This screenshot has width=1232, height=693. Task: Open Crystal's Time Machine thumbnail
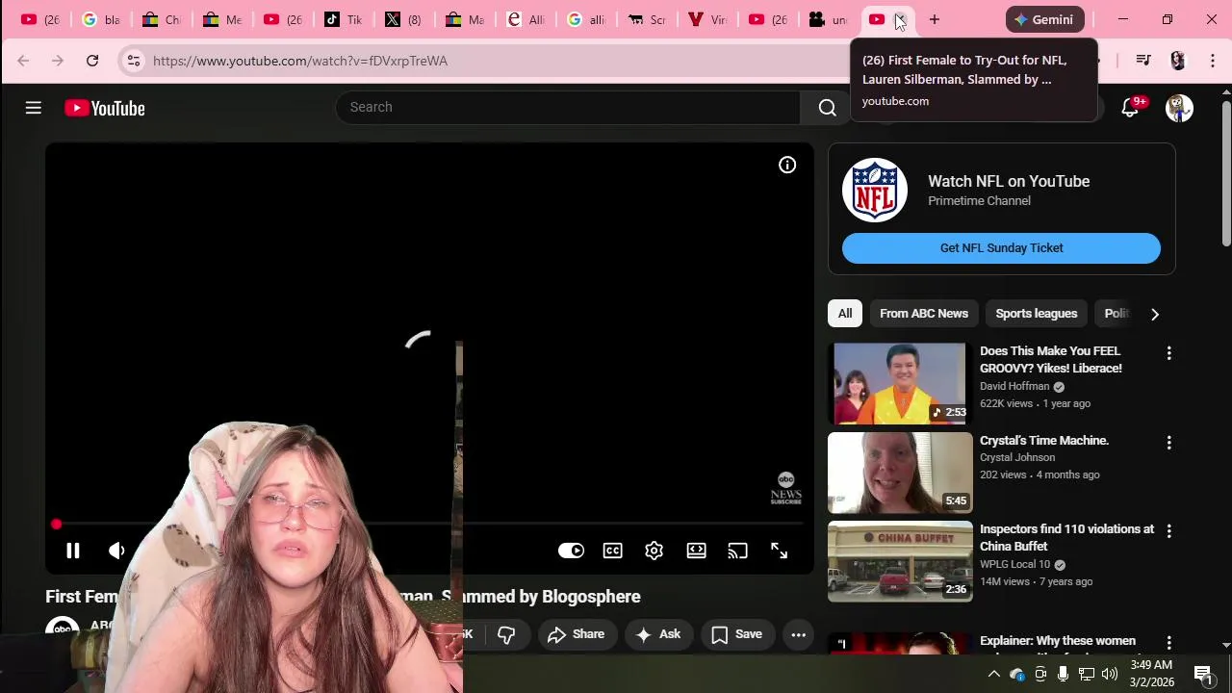900,473
